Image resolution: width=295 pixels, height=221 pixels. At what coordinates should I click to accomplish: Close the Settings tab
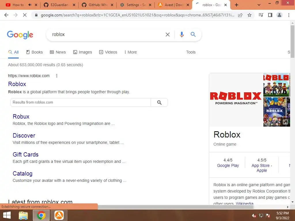click(x=150, y=5)
